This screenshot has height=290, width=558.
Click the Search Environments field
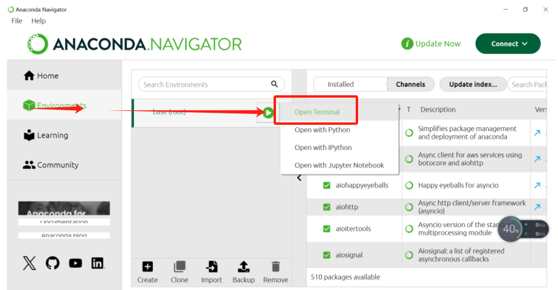pyautogui.click(x=211, y=84)
